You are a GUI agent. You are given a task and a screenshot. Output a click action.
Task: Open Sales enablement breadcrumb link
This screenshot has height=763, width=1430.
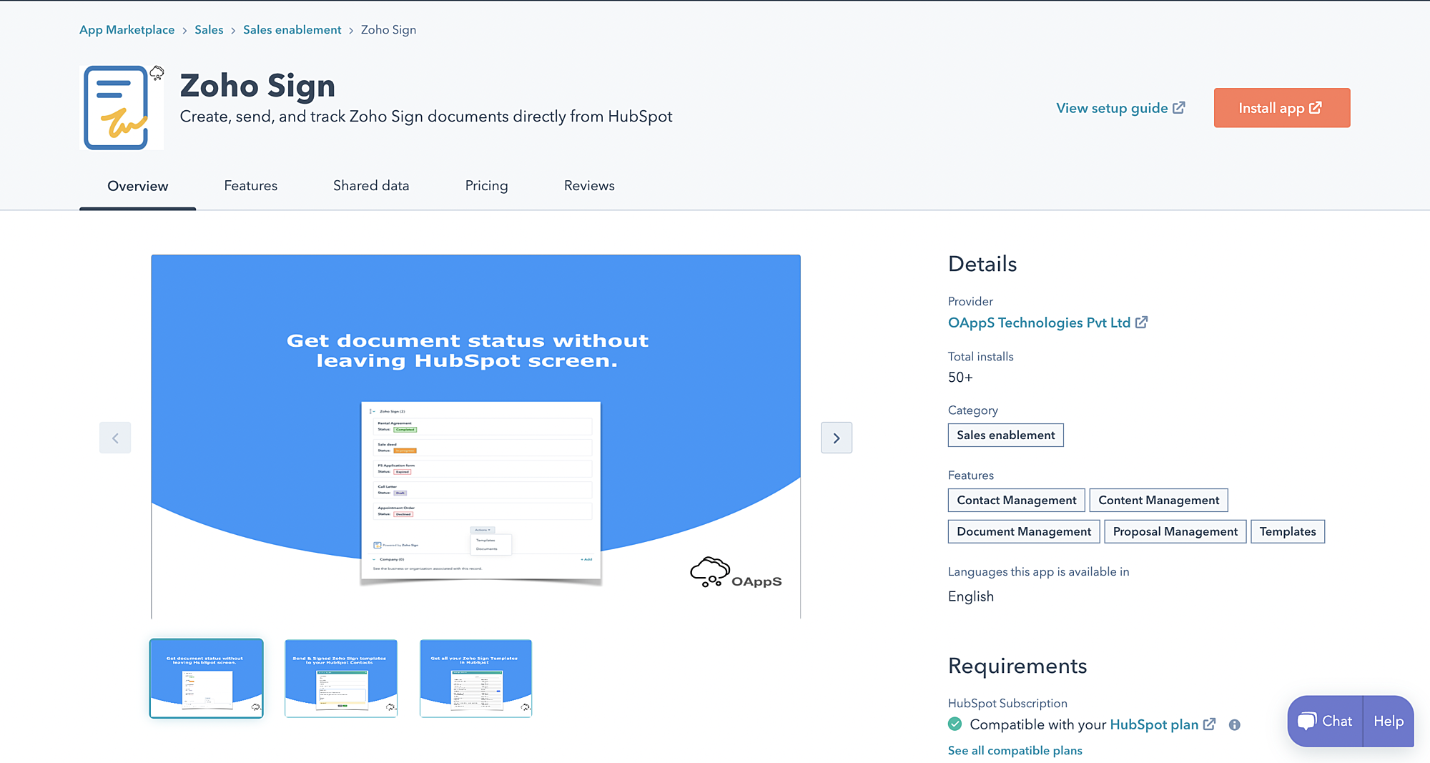click(292, 30)
